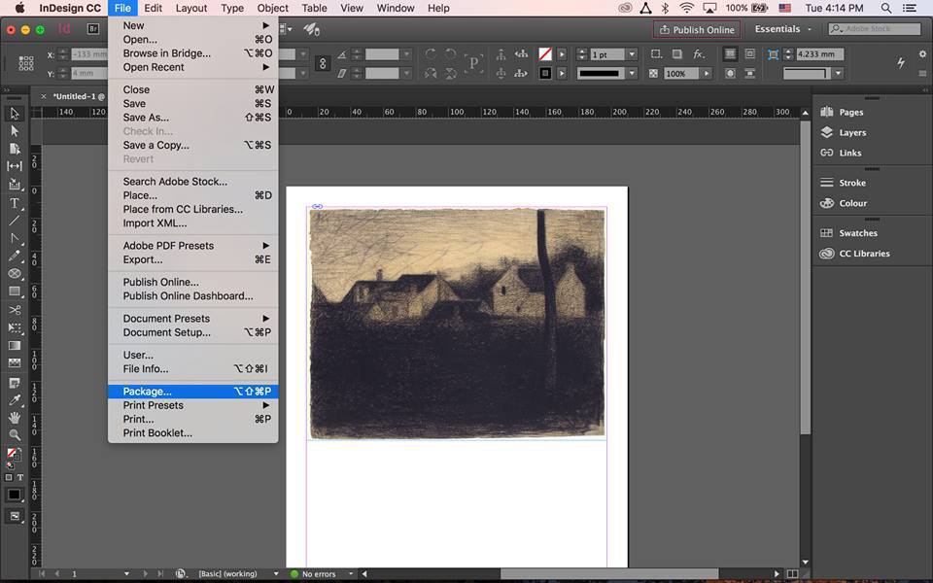Click the placed landscape drawing image
This screenshot has width=933, height=583.
457,323
